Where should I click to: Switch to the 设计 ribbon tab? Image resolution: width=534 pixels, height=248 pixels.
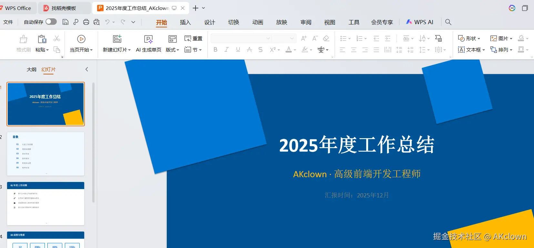[x=210, y=22]
